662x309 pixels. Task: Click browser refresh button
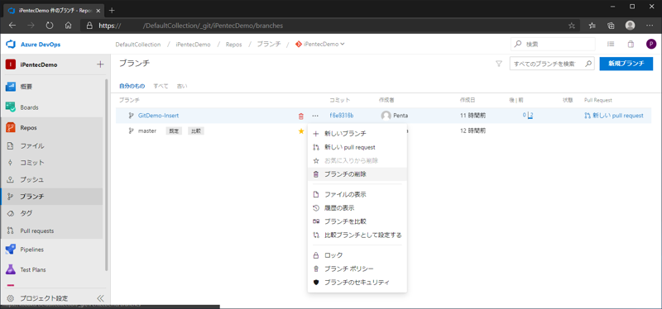pos(50,26)
